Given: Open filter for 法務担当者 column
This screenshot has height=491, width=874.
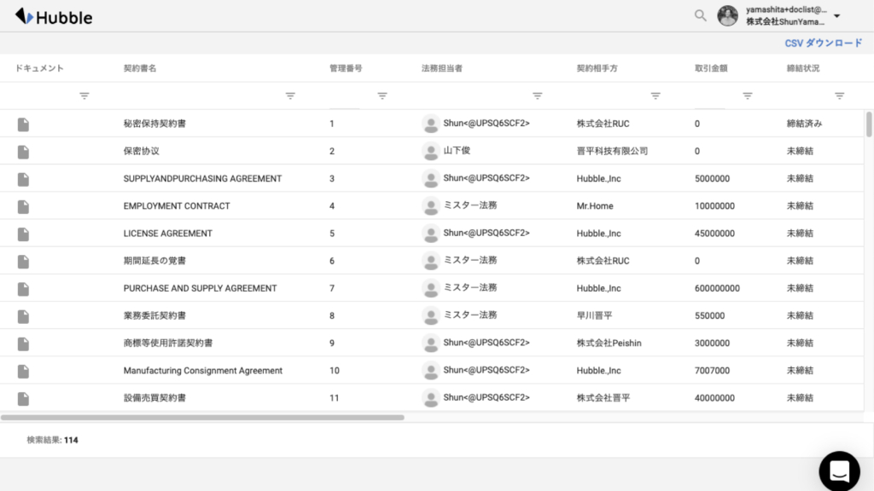Looking at the screenshot, I should (x=538, y=95).
